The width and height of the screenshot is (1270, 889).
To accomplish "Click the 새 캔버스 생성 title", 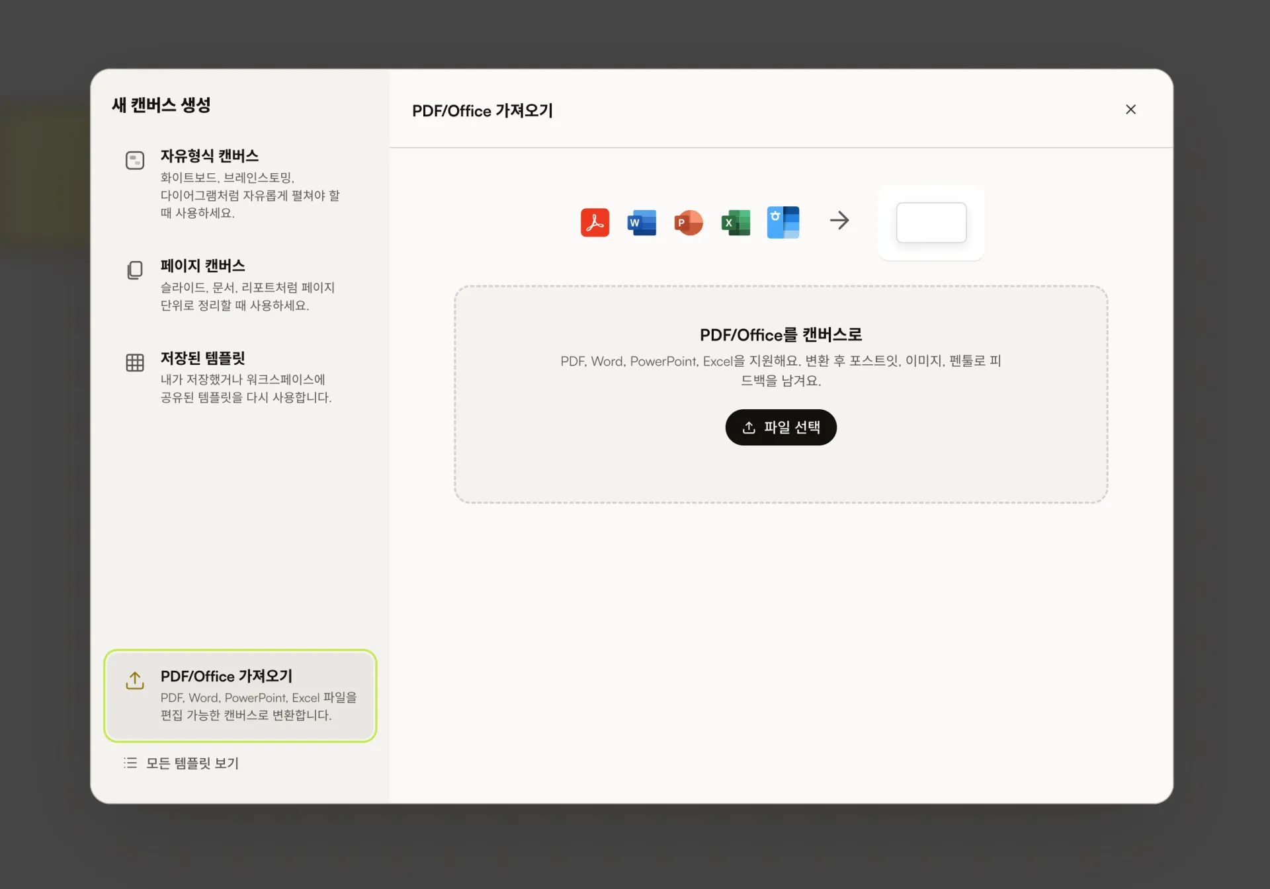I will coord(161,104).
